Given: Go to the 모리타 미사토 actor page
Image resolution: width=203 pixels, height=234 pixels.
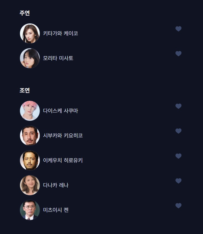Looking at the screenshot, I should click(58, 58).
